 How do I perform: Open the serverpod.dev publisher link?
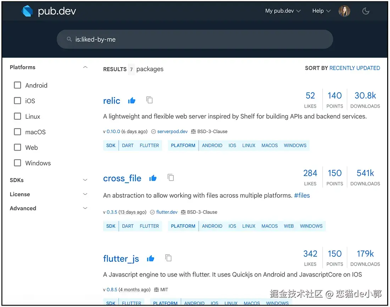tap(172, 131)
